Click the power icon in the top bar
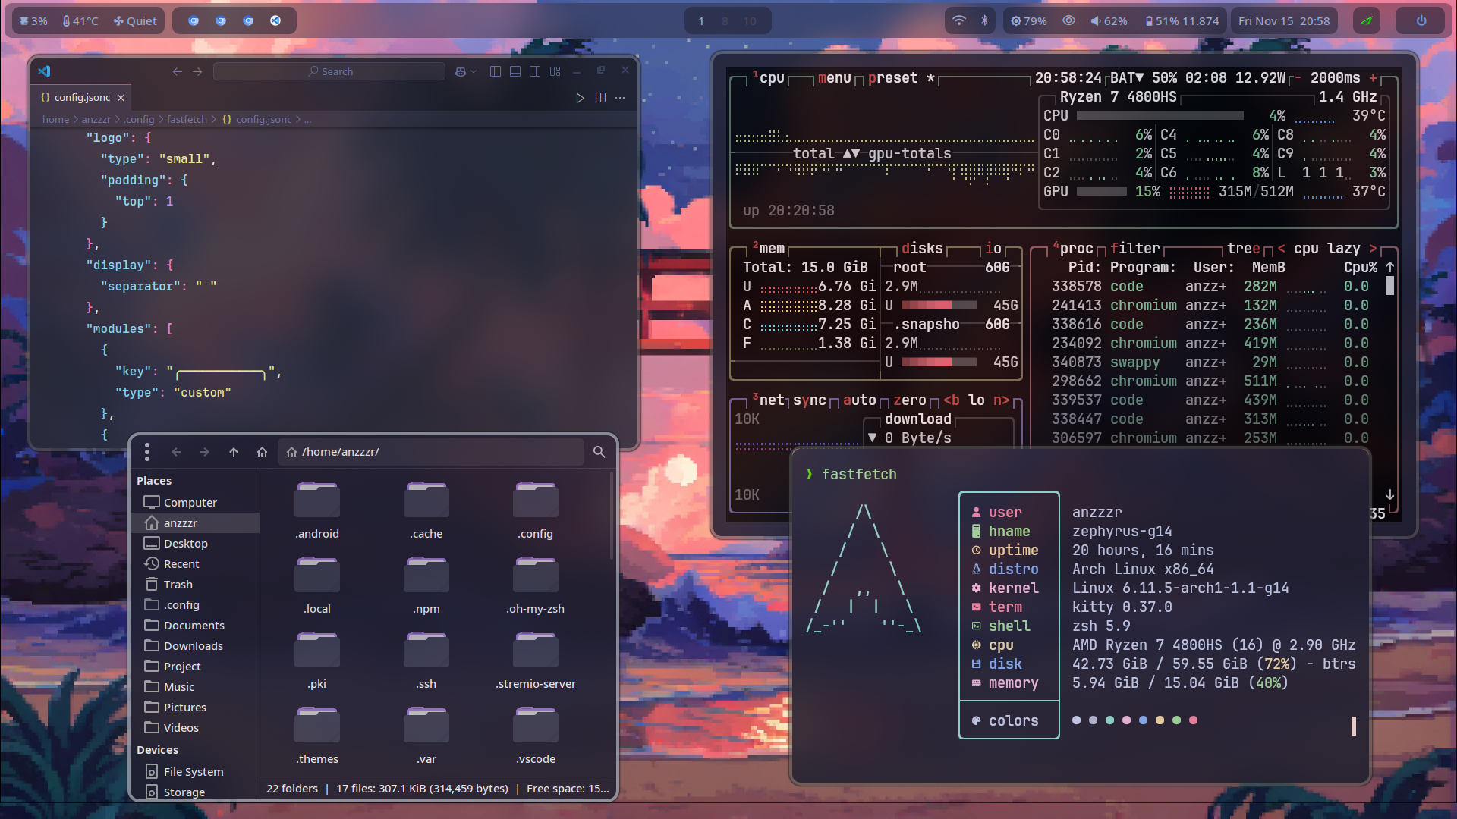 pyautogui.click(x=1421, y=21)
